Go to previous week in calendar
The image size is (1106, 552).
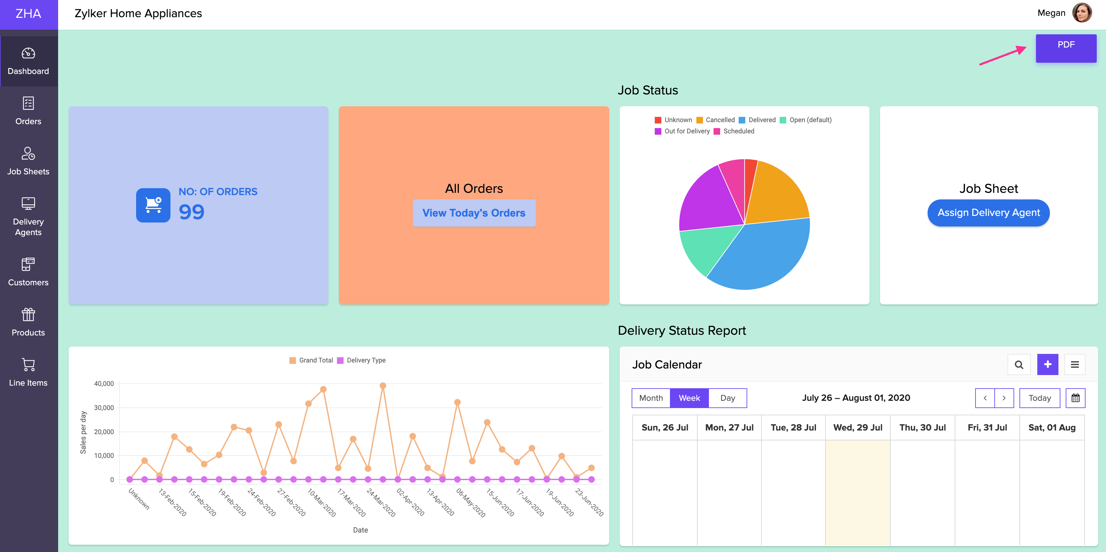tap(985, 398)
